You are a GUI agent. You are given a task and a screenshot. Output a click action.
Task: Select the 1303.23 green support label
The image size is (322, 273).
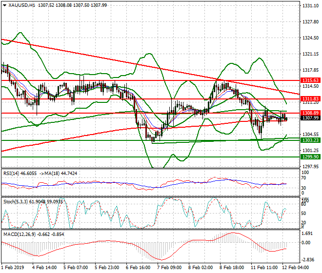(310, 140)
